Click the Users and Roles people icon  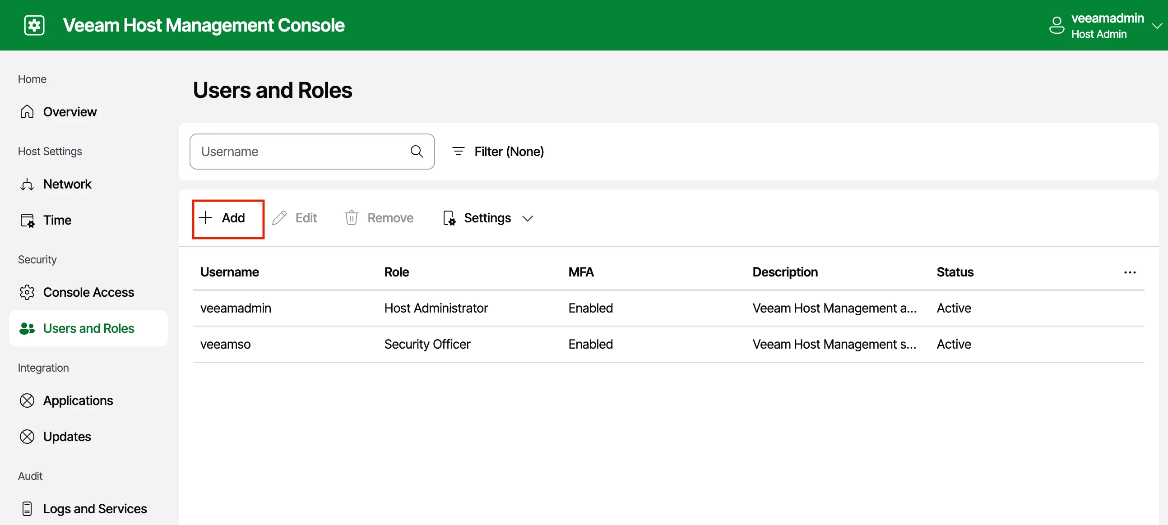click(x=27, y=328)
